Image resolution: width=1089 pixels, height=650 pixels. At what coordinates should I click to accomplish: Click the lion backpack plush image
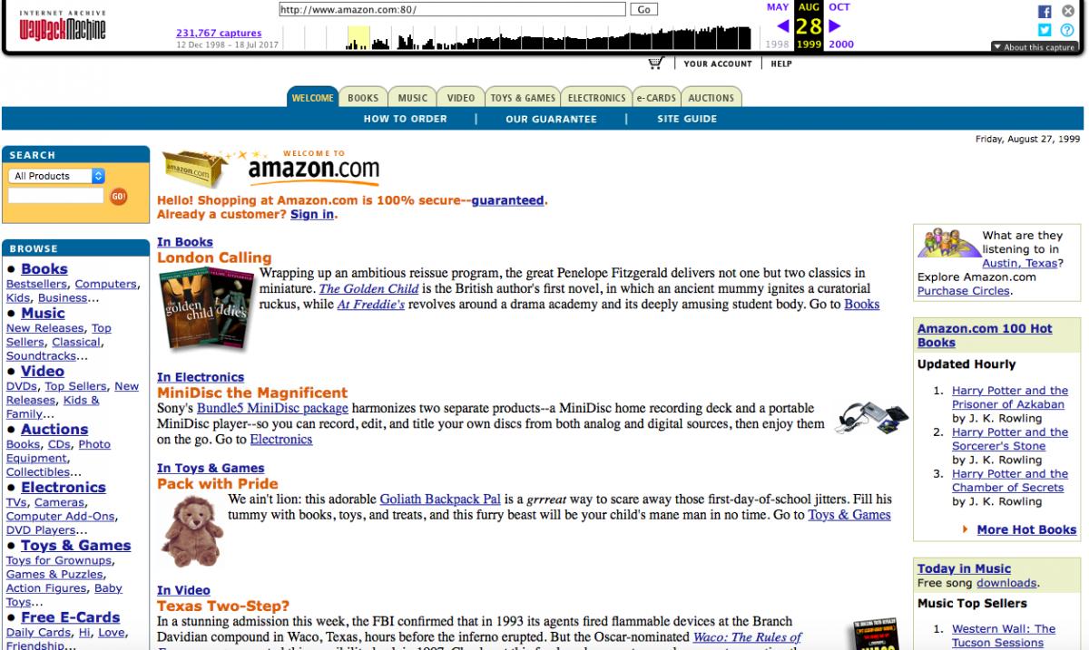191,531
